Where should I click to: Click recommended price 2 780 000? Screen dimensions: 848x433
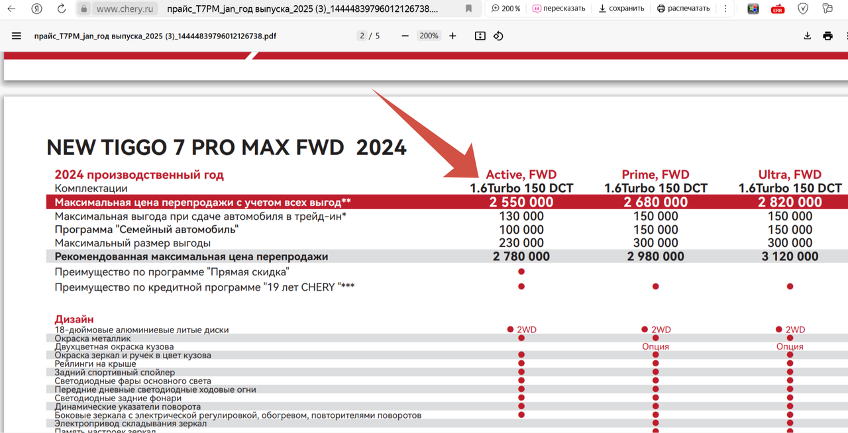pos(521,256)
